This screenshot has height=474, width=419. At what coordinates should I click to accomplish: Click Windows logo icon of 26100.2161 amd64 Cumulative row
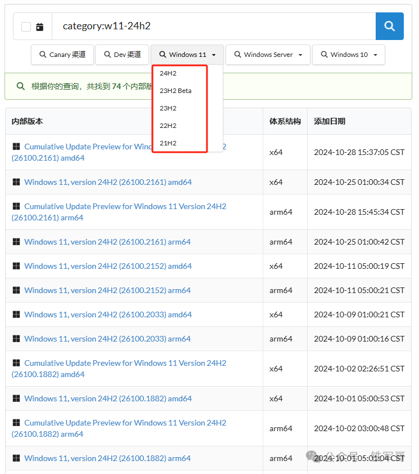[x=16, y=147]
